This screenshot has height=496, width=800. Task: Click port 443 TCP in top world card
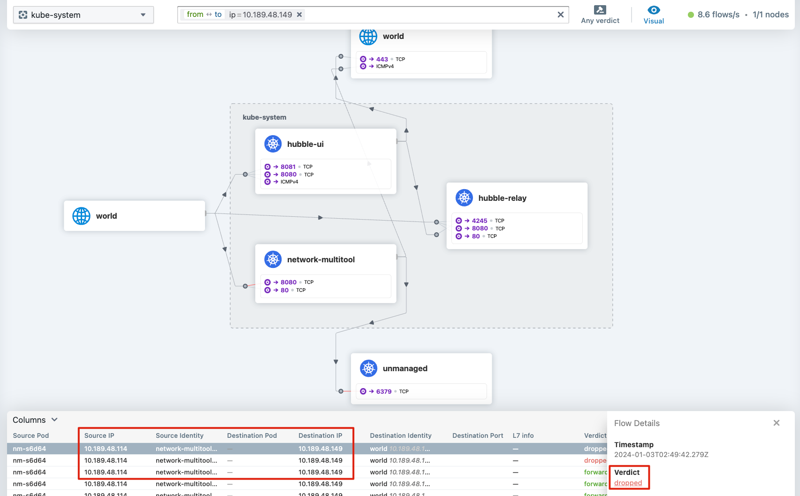(x=382, y=59)
